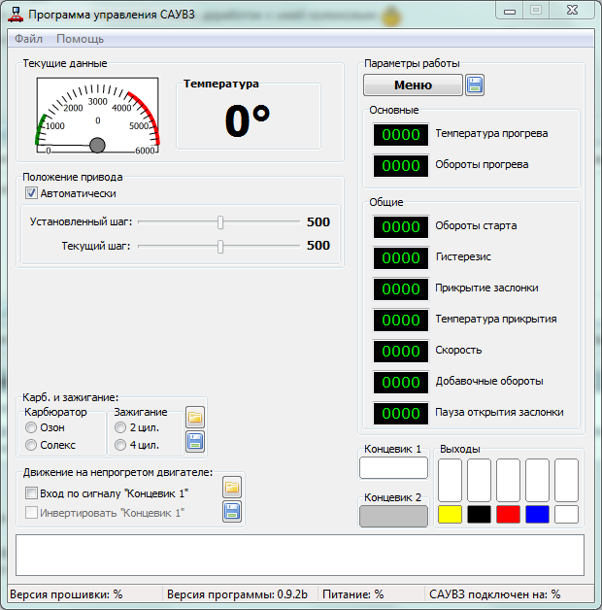Open the Файл menu
Image resolution: width=602 pixels, height=610 pixels.
(x=28, y=39)
